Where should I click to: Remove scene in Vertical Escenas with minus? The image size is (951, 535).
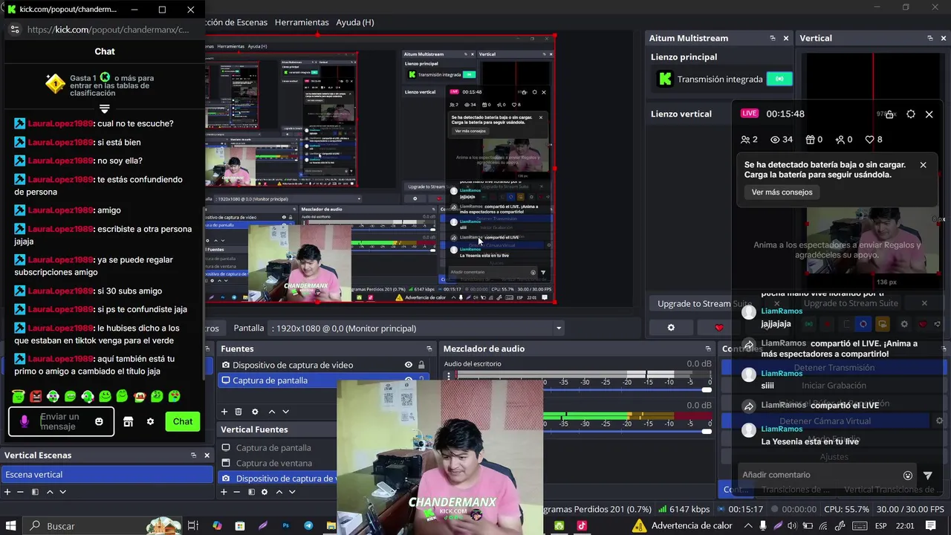pos(20,492)
